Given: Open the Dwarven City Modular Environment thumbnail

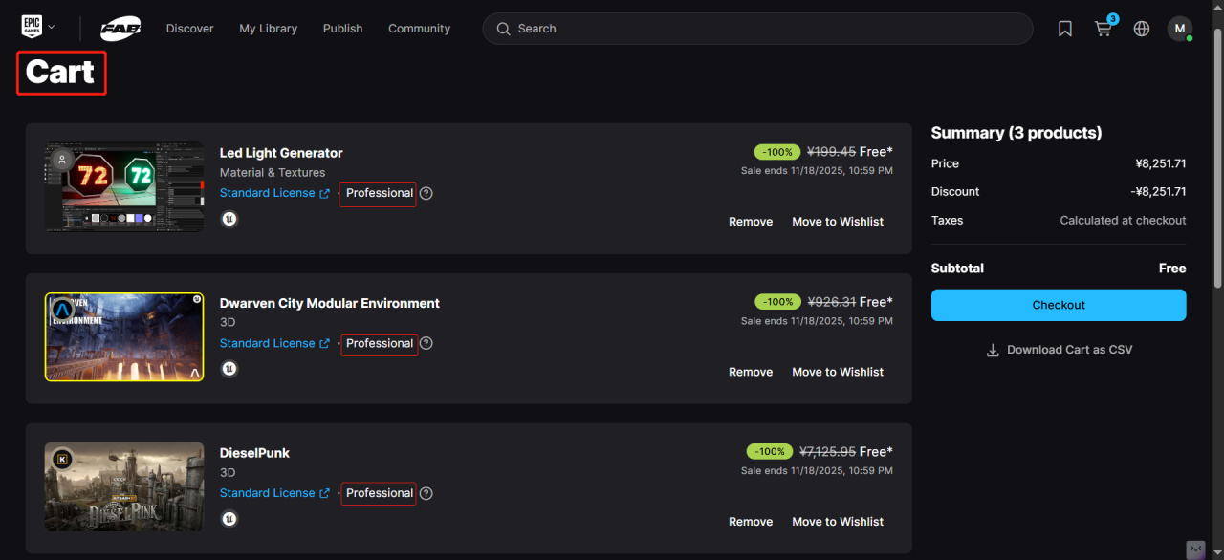Looking at the screenshot, I should (x=124, y=337).
